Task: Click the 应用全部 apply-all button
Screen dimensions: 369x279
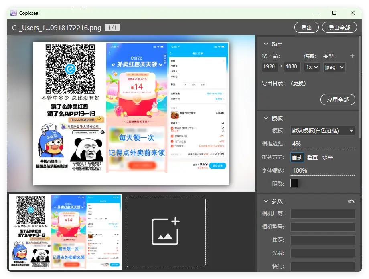Action: click(x=338, y=100)
